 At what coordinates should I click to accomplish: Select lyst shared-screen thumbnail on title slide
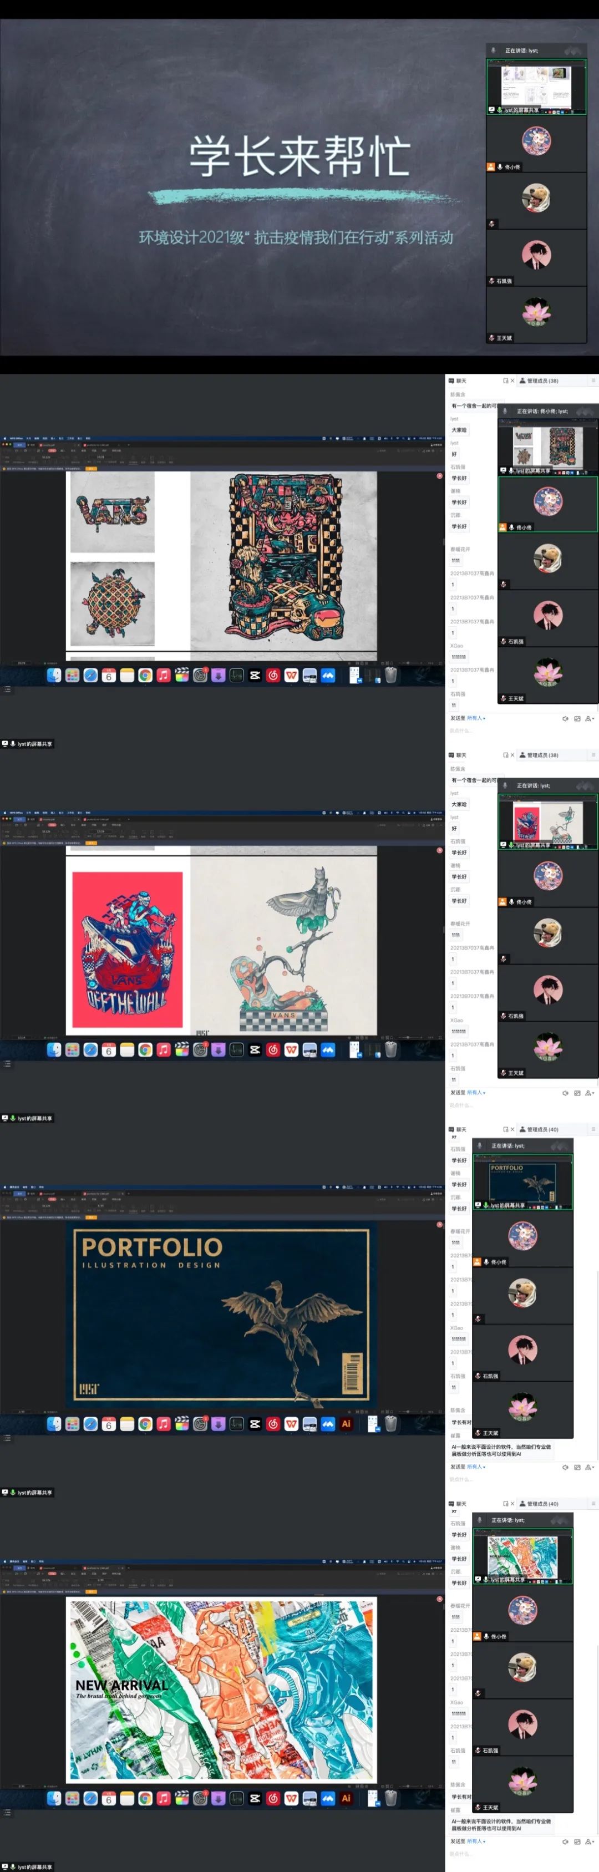coord(536,87)
